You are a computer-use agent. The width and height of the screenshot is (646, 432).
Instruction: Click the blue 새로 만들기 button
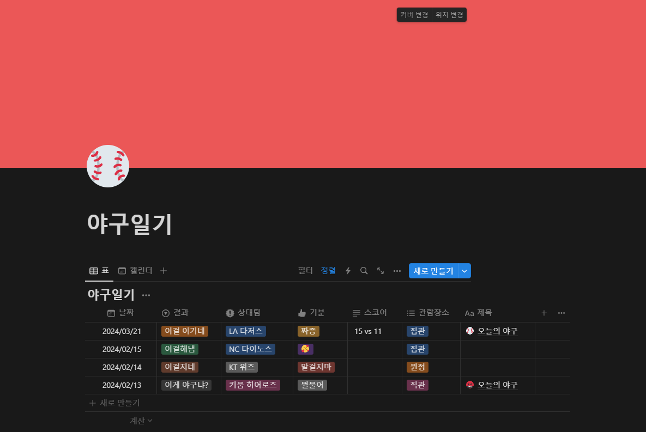433,271
